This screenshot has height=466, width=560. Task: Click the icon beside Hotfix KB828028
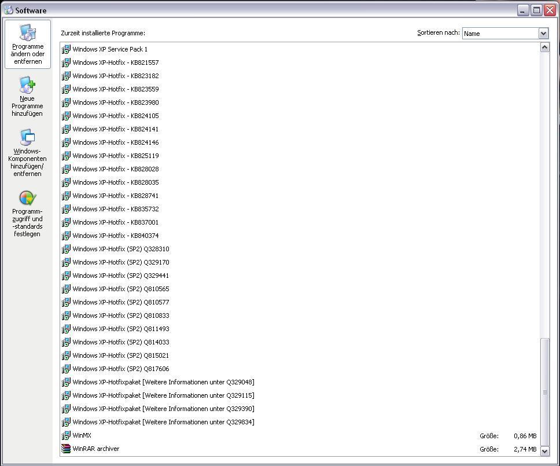click(66, 169)
